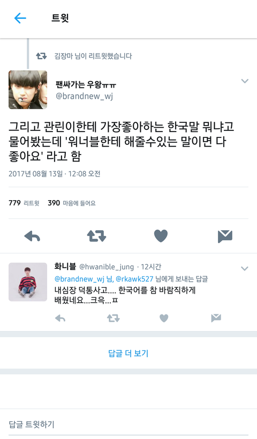Like 화니블's reply
This screenshot has width=257, height=439.
click(164, 318)
